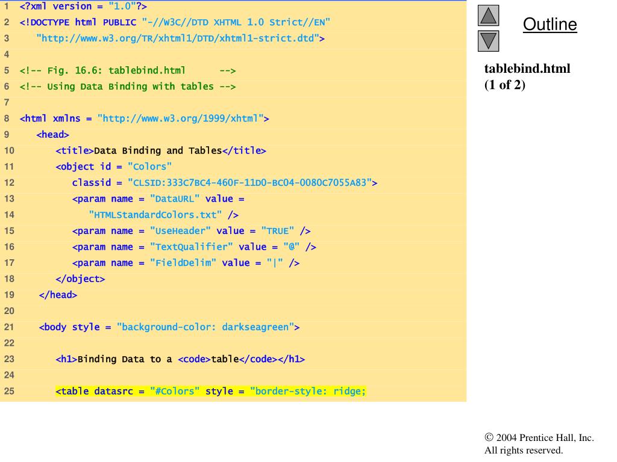Click the www.w3.org/1999/xhtml namespace URL

[181, 119]
